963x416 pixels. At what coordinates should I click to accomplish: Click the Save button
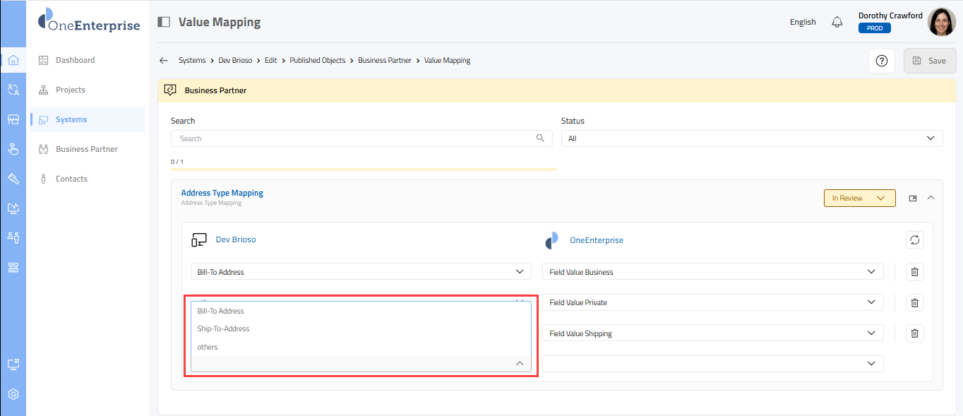click(929, 61)
